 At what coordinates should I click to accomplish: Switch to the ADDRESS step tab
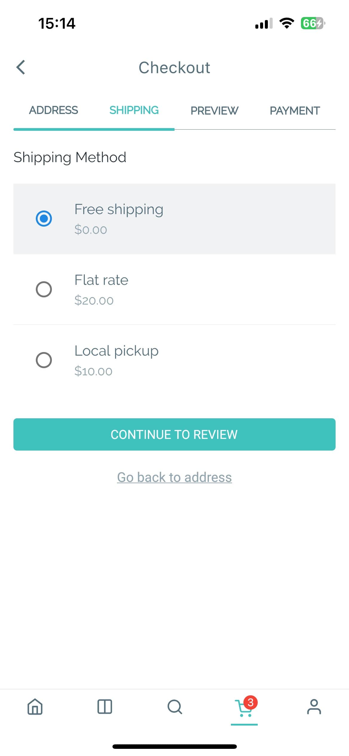tap(53, 110)
